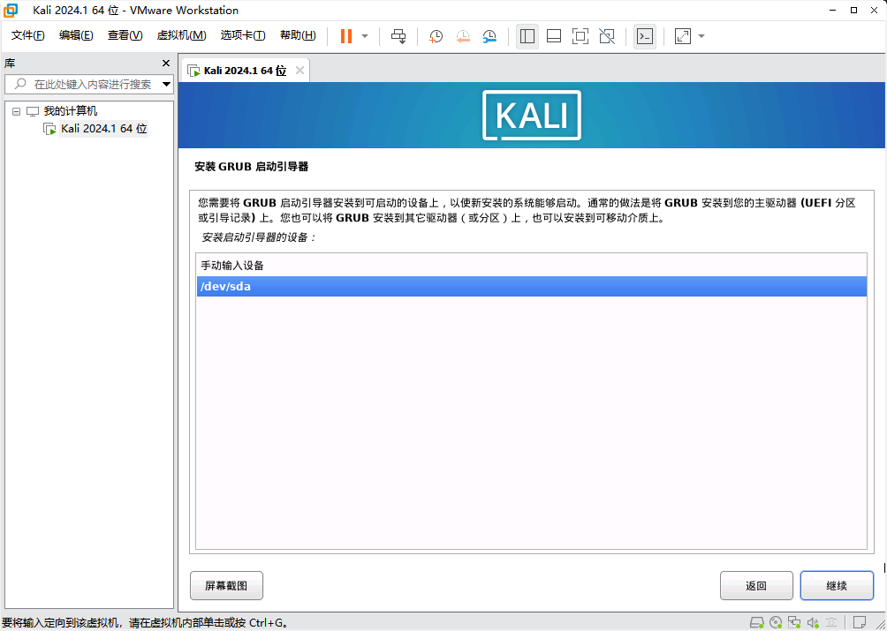Image resolution: width=887 pixels, height=631 pixels.
Task: Click the 继续 button
Action: tap(837, 585)
